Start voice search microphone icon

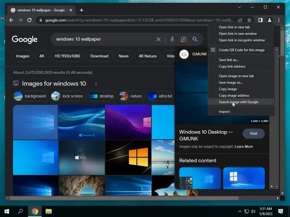tap(172, 39)
